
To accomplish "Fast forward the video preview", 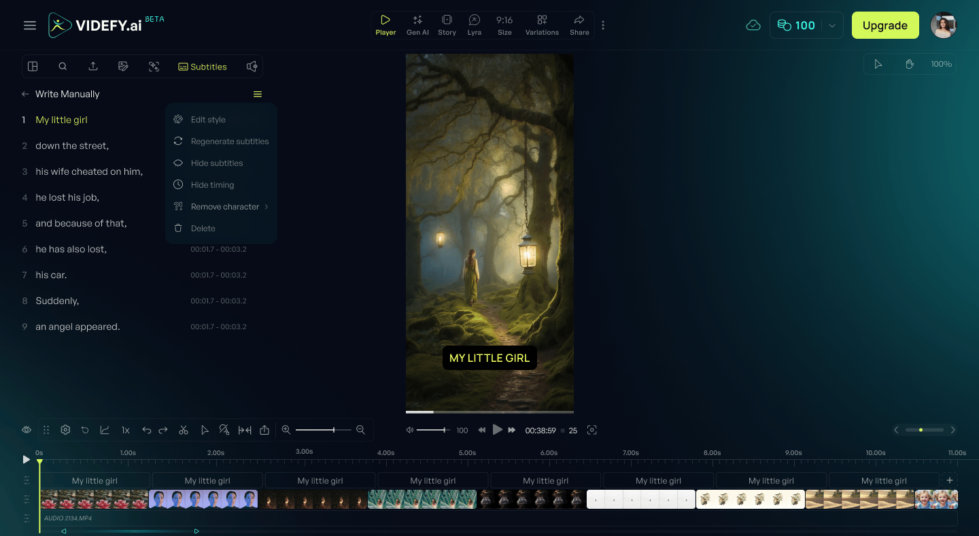I will pyautogui.click(x=512, y=430).
